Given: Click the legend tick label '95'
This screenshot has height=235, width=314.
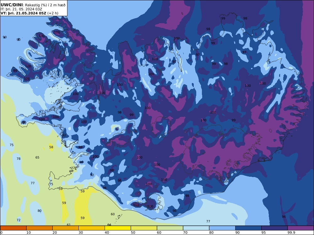Looking at the screenshot, I should (263, 232).
